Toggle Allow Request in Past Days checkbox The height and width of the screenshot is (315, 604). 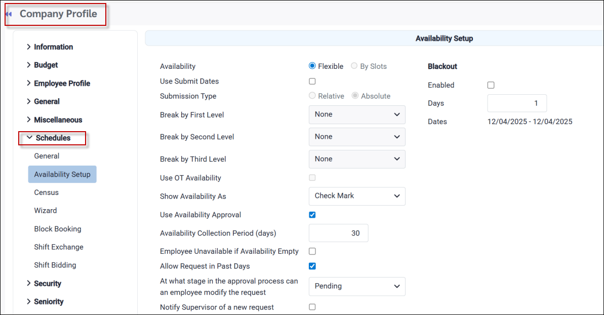pos(312,266)
